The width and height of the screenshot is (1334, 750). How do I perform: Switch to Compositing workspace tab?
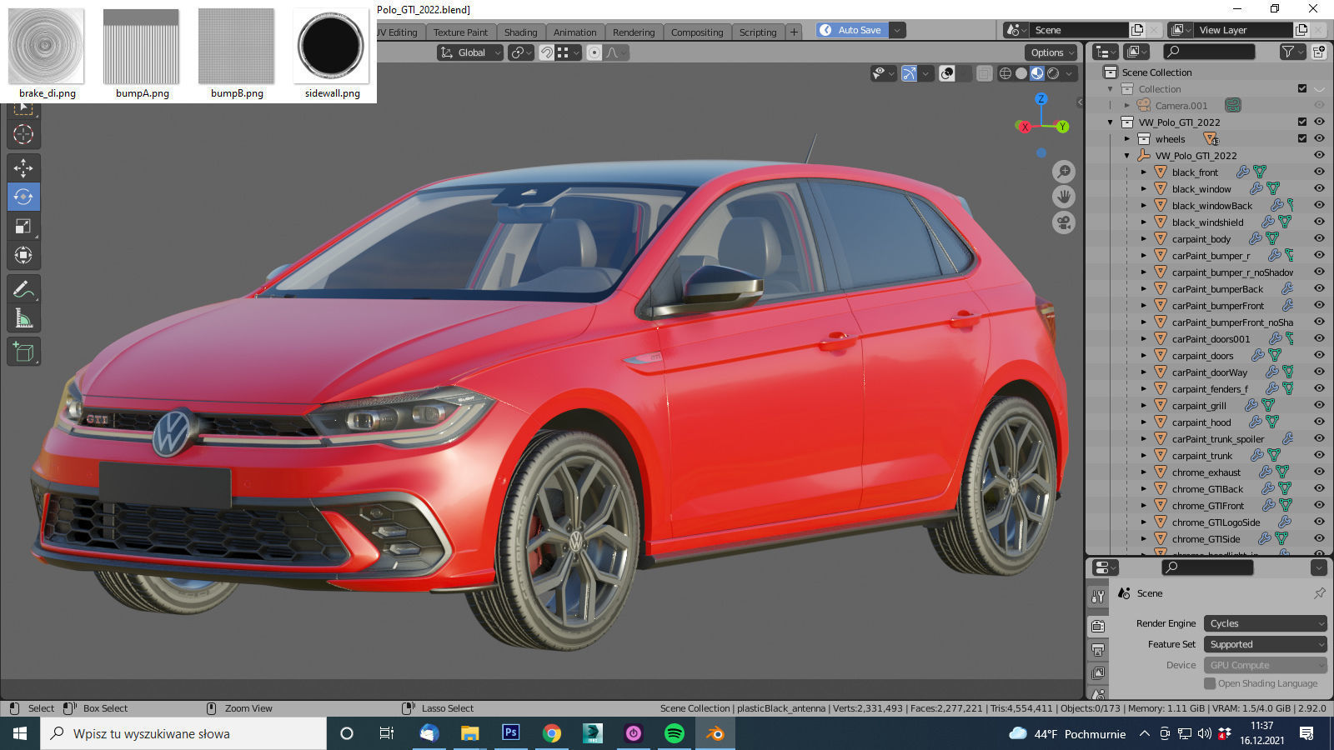coord(697,32)
